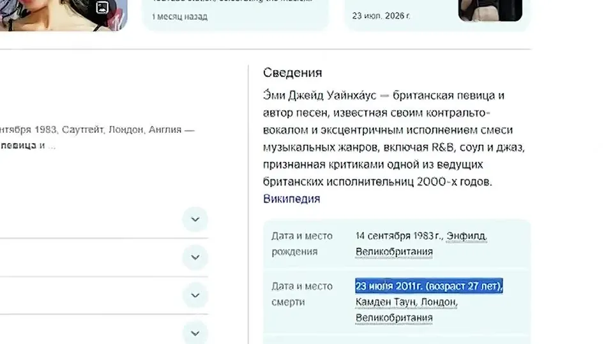The height and width of the screenshot is (344, 613).
Task: Expand the third chevron in the collapsed list
Action: point(195,295)
